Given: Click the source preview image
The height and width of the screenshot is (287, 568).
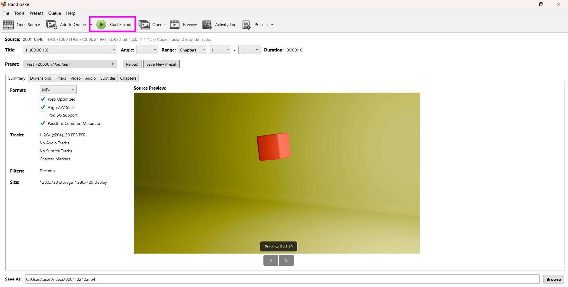Looking at the screenshot, I should tap(277, 173).
